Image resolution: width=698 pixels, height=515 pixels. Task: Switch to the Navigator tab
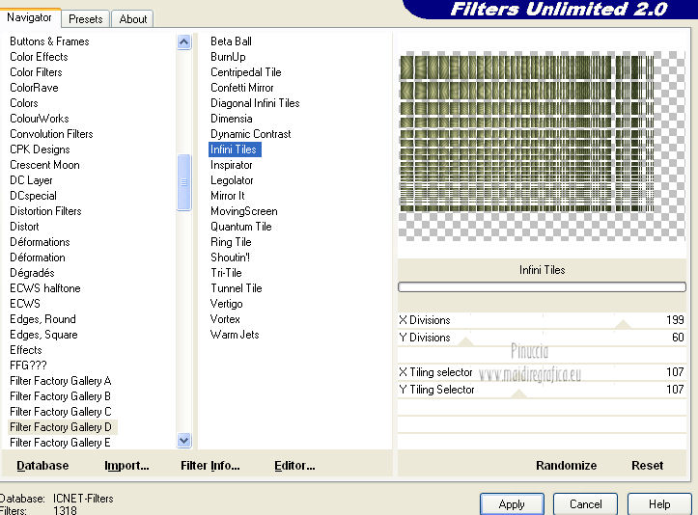[x=30, y=17]
